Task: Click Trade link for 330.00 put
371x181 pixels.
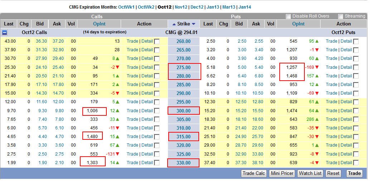Action: pyautogui.click(x=332, y=162)
